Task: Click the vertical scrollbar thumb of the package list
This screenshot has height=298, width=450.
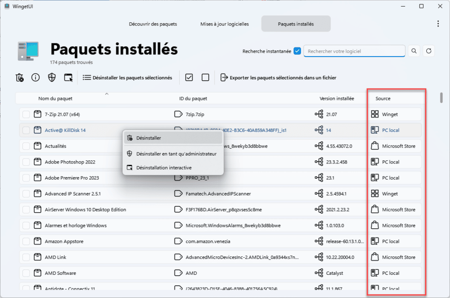Action: tap(441, 97)
